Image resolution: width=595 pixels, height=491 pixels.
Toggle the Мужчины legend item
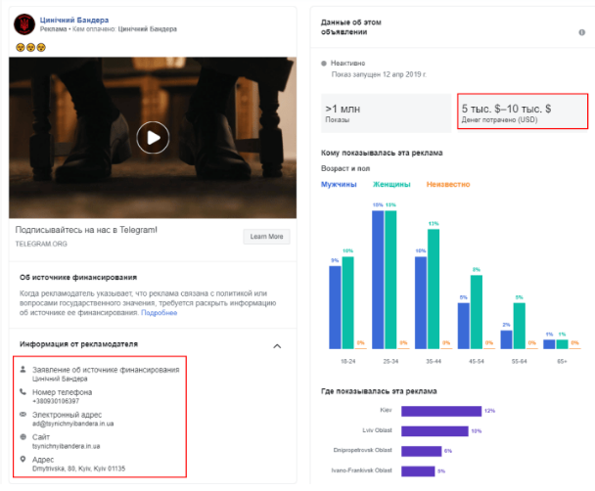pyautogui.click(x=339, y=184)
